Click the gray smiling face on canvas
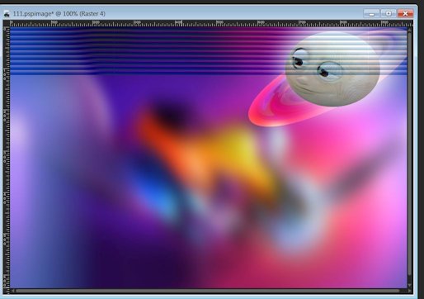Image resolution: width=424 pixels, height=299 pixels. (x=332, y=69)
